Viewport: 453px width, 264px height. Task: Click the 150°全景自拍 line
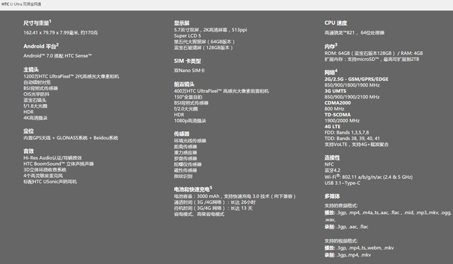click(188, 97)
